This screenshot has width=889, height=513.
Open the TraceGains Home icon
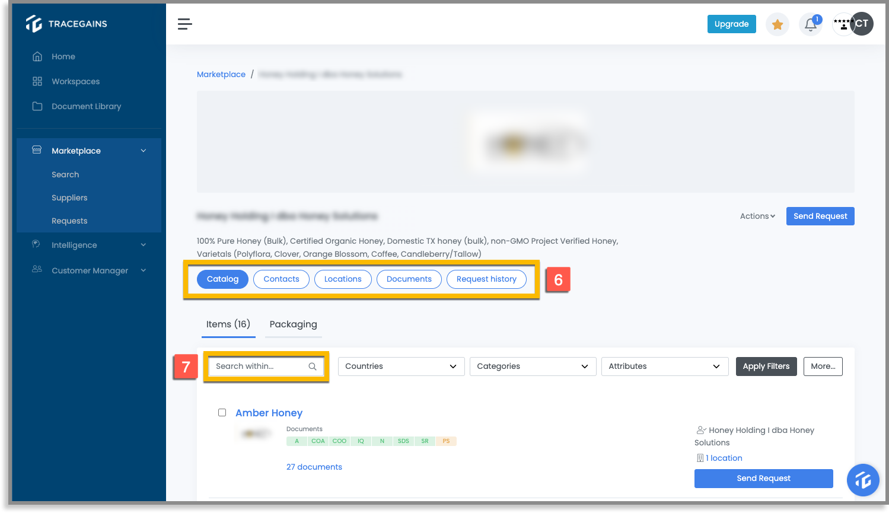tap(37, 56)
